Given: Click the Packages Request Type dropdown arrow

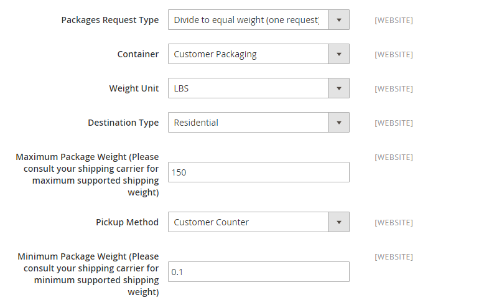Looking at the screenshot, I should [338, 20].
